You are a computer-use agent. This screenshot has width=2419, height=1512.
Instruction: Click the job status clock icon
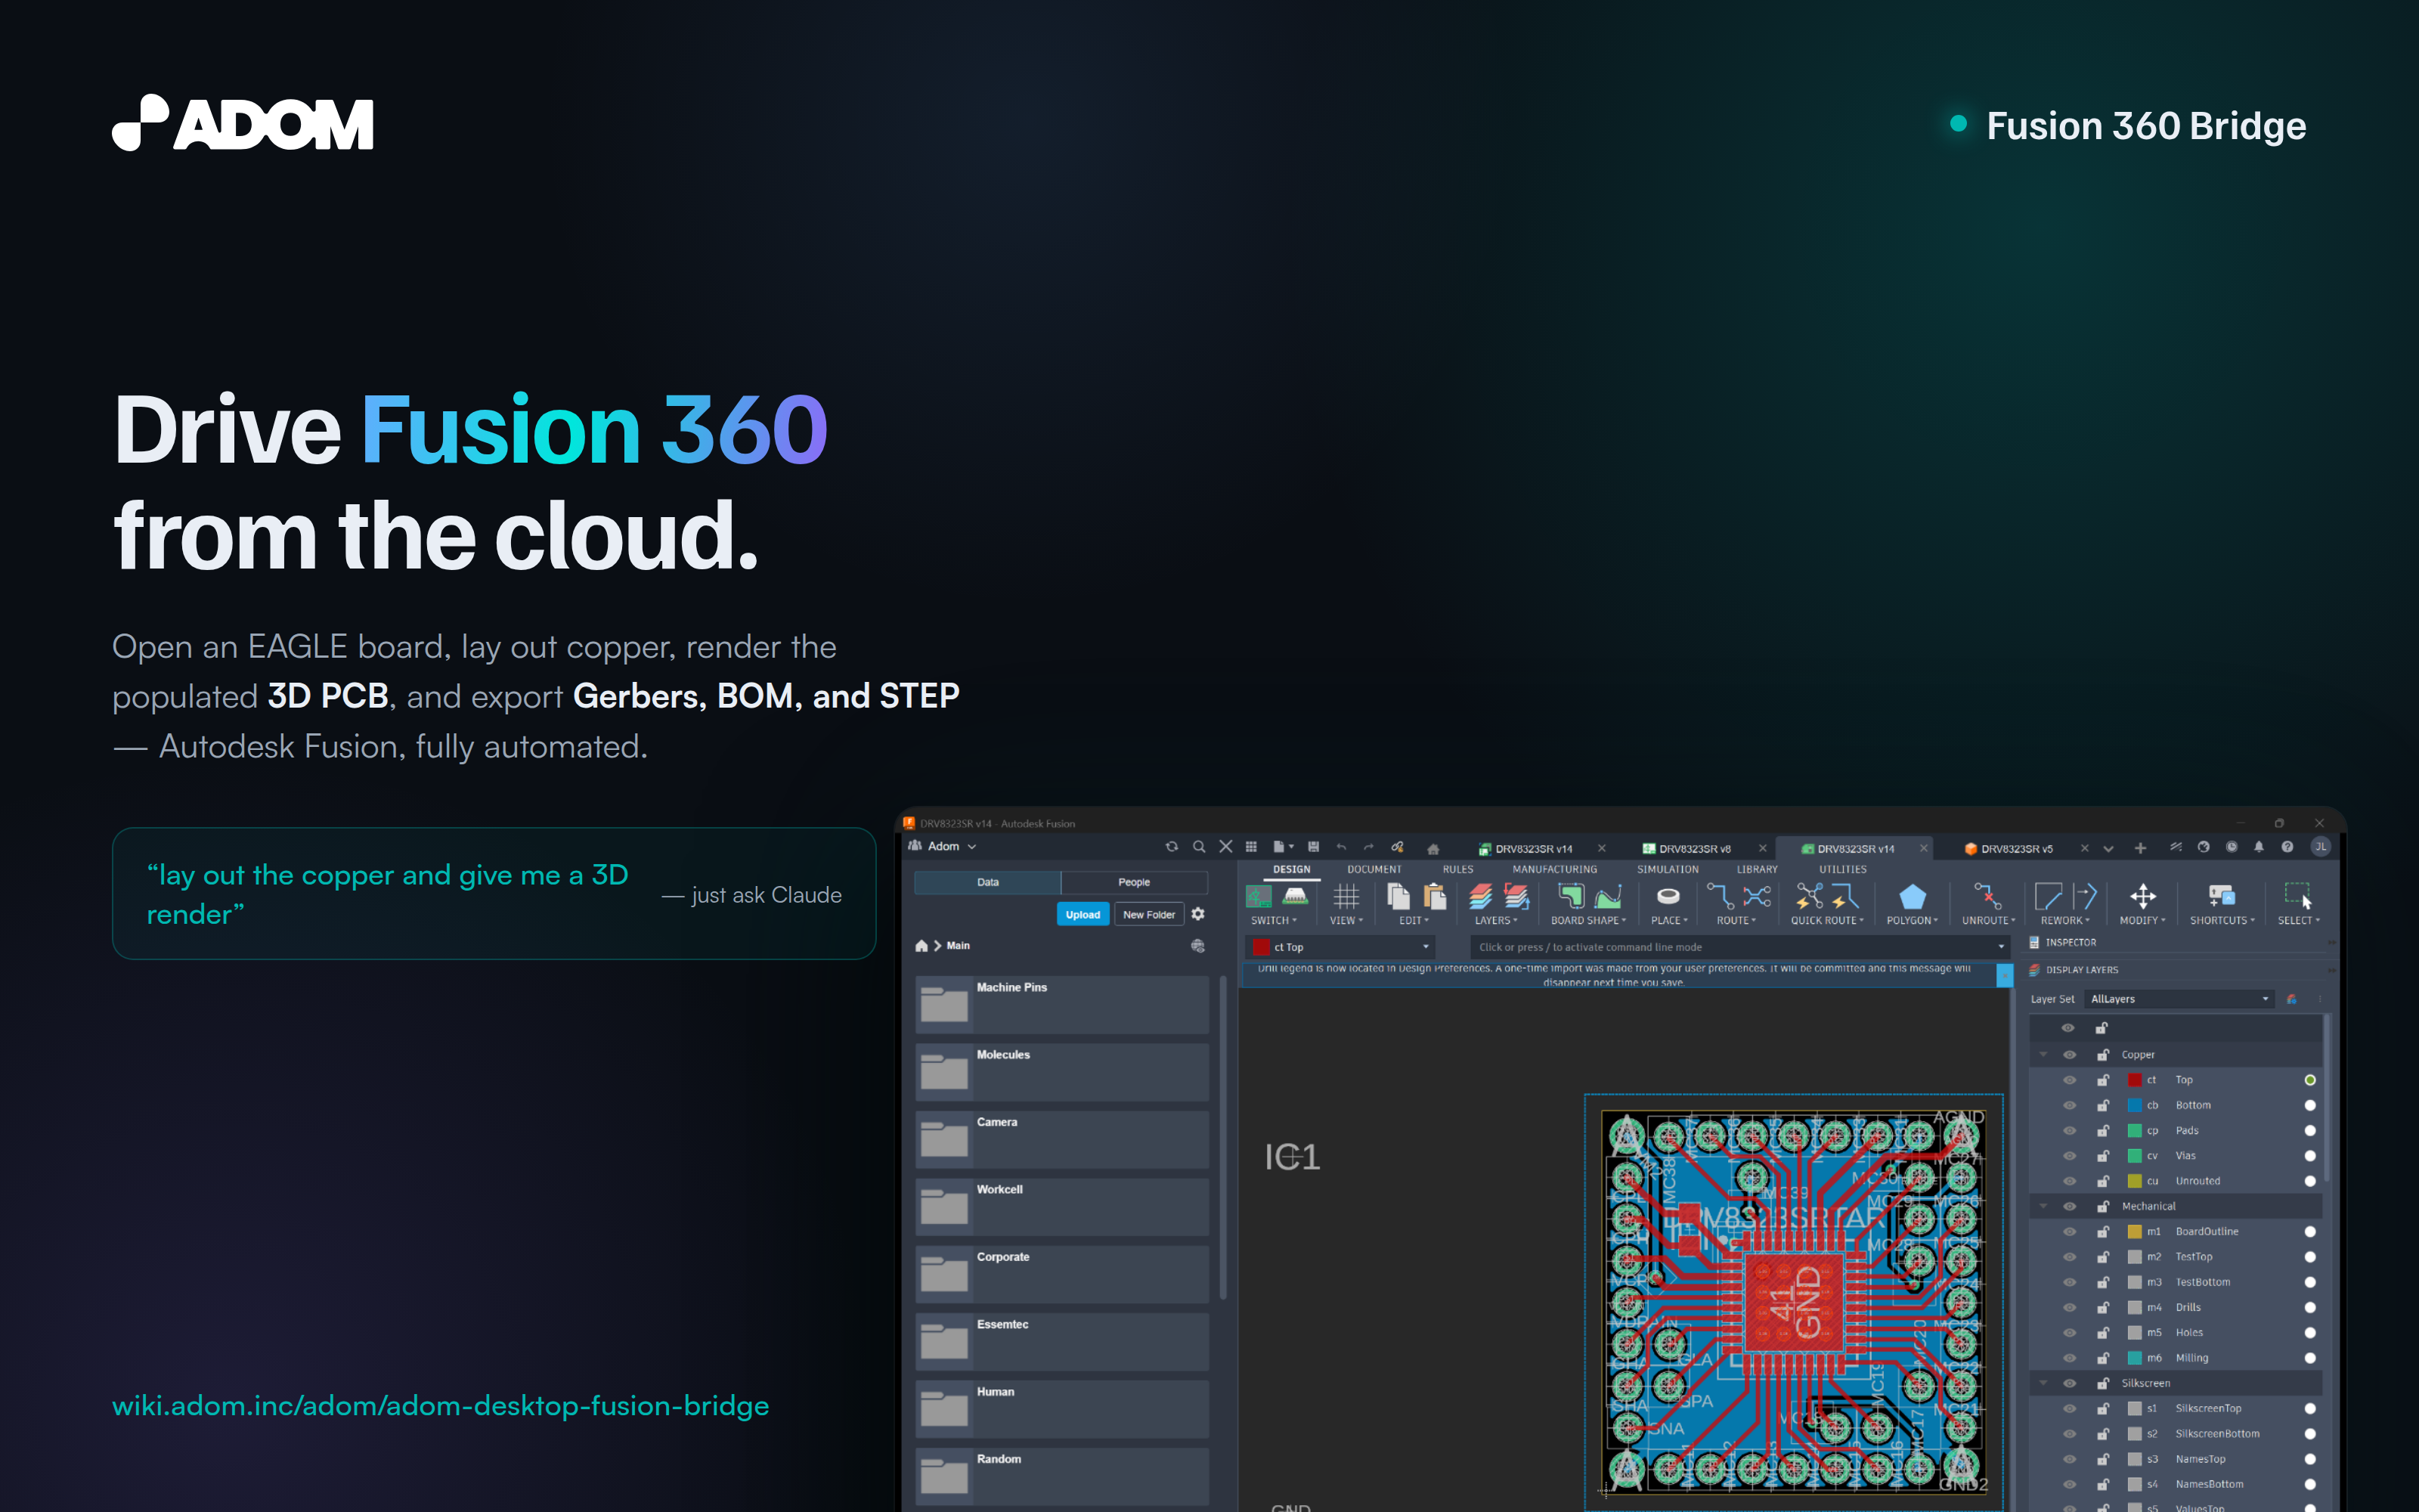tap(2231, 847)
